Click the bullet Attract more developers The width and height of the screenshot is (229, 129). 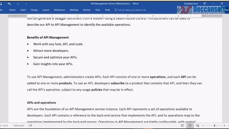51,51
